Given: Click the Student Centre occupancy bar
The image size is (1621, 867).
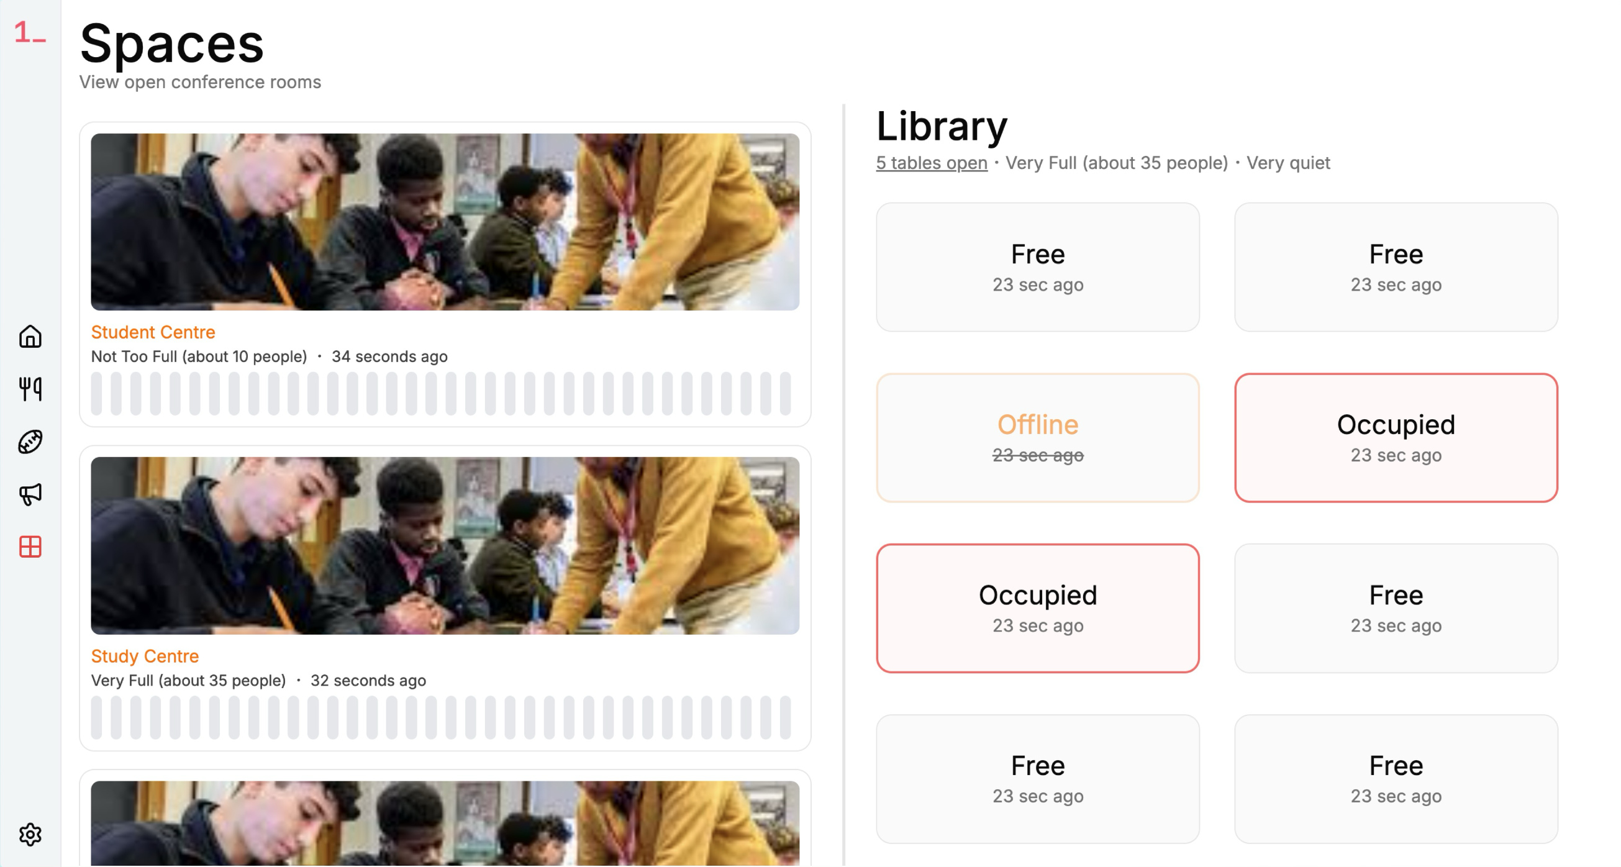Looking at the screenshot, I should point(441,393).
